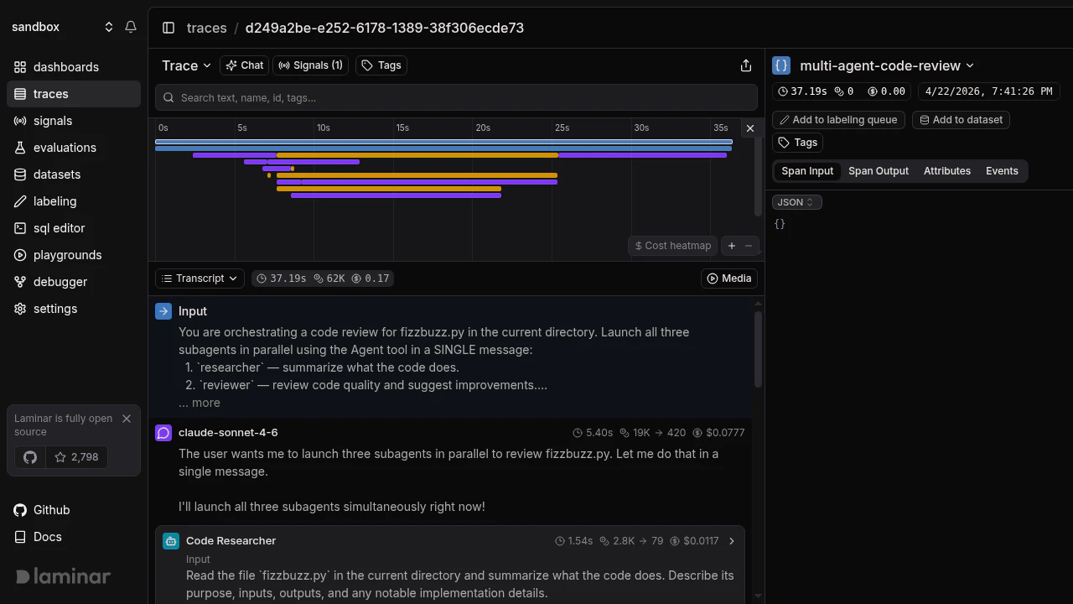Click the long orange timeline span bar

pos(417,155)
